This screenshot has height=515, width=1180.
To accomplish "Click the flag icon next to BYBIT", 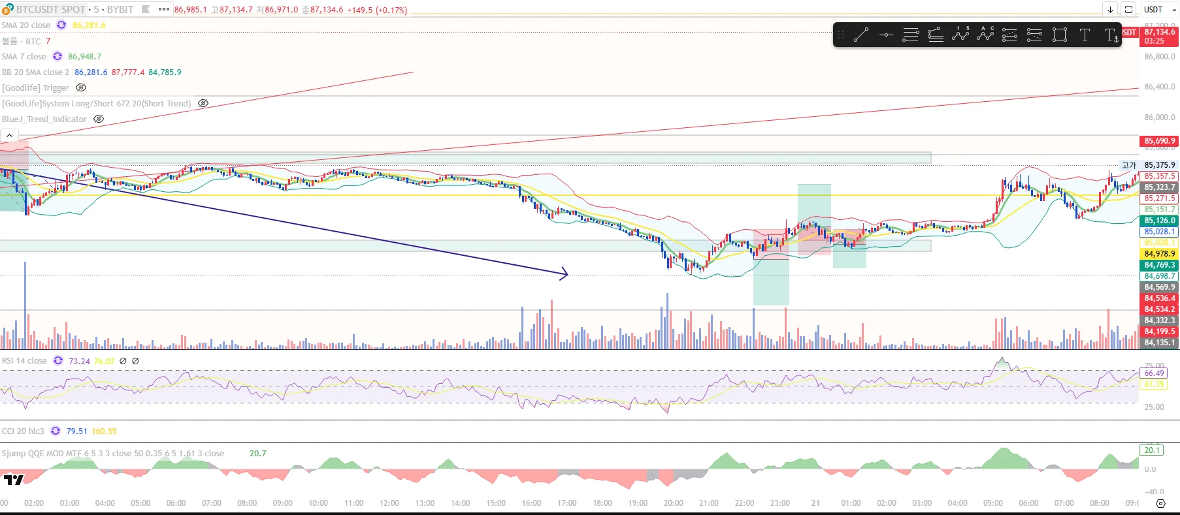I will pyautogui.click(x=146, y=9).
